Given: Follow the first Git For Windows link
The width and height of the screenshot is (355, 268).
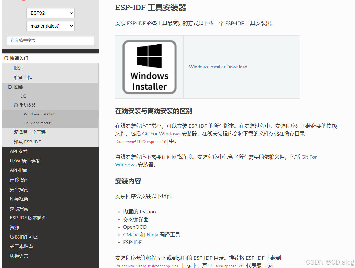Looking at the screenshot, I should 161,134.
